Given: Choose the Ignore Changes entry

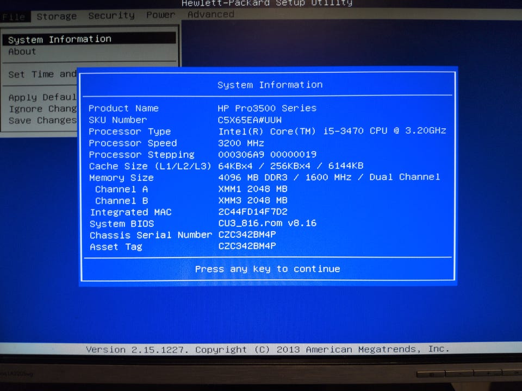Looking at the screenshot, I should pos(42,109).
